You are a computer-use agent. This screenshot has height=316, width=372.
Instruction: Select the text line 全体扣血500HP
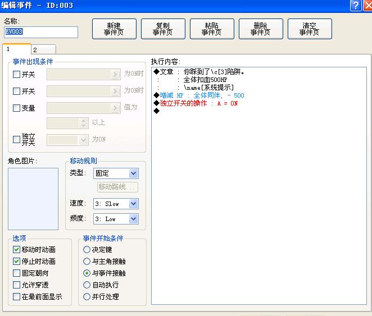pos(205,80)
